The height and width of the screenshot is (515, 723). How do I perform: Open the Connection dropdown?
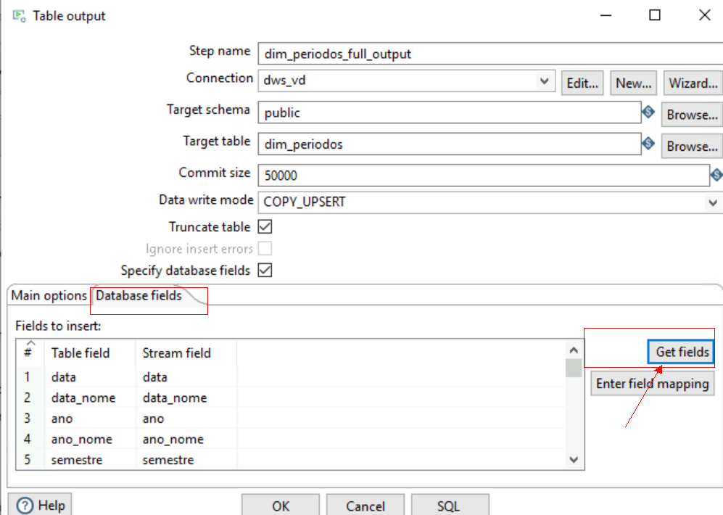coord(544,81)
